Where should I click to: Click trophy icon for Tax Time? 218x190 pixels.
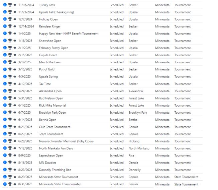tap(10, 84)
